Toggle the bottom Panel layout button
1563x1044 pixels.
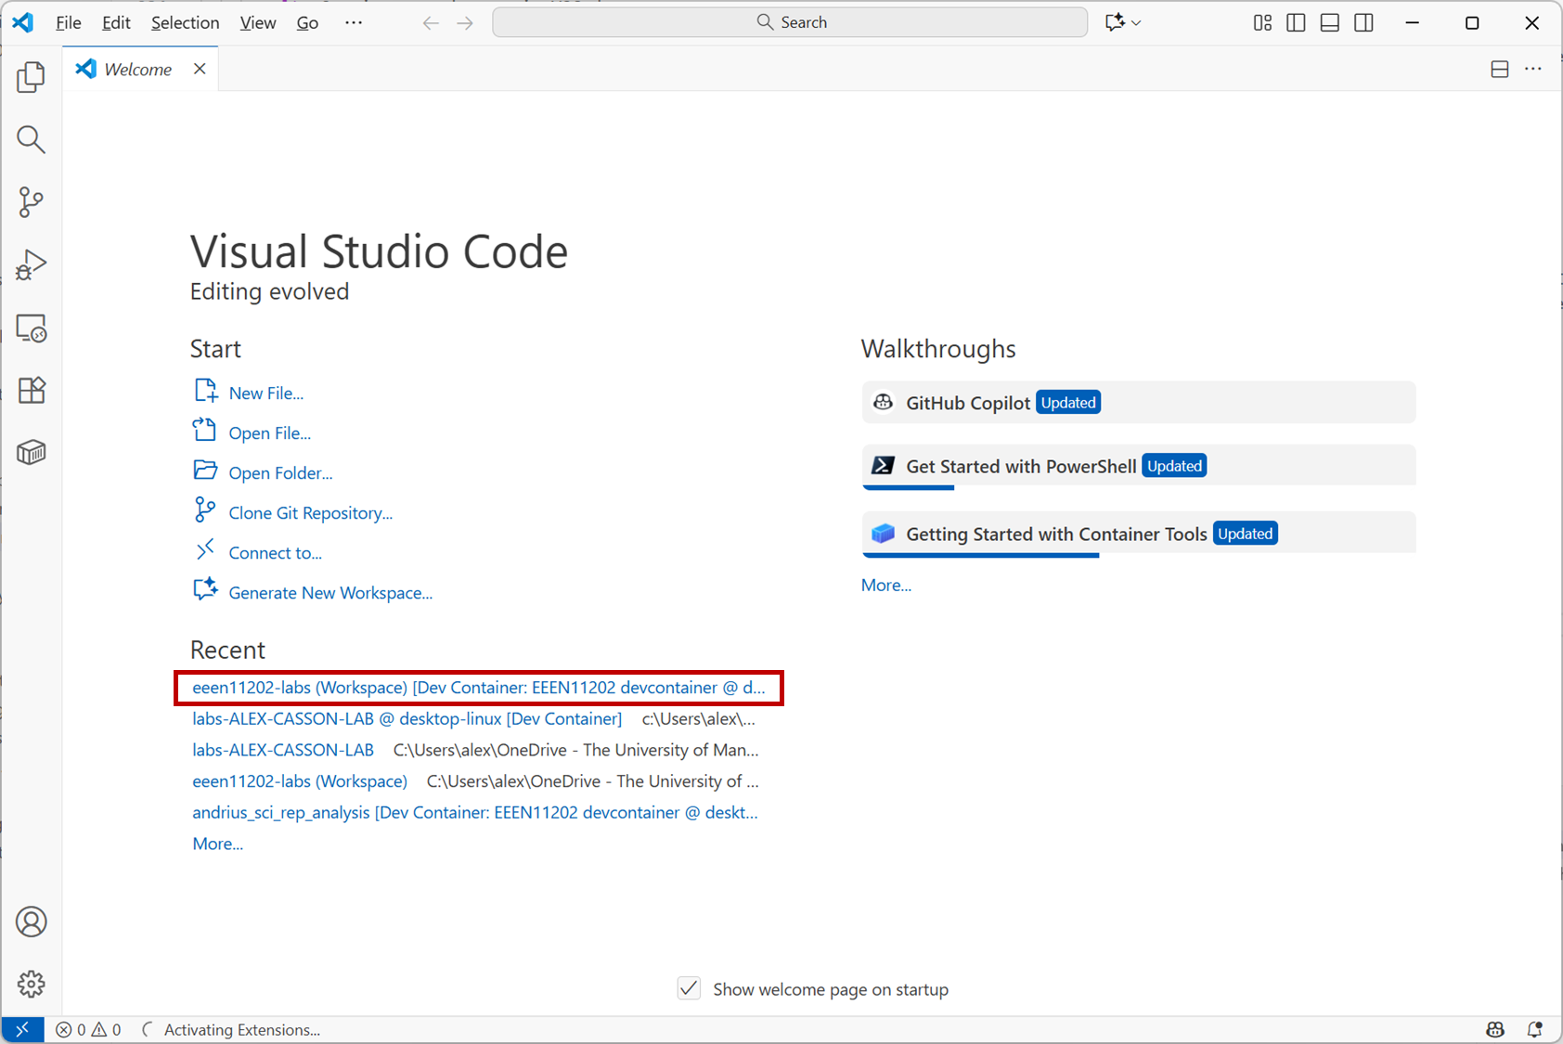coord(1329,22)
